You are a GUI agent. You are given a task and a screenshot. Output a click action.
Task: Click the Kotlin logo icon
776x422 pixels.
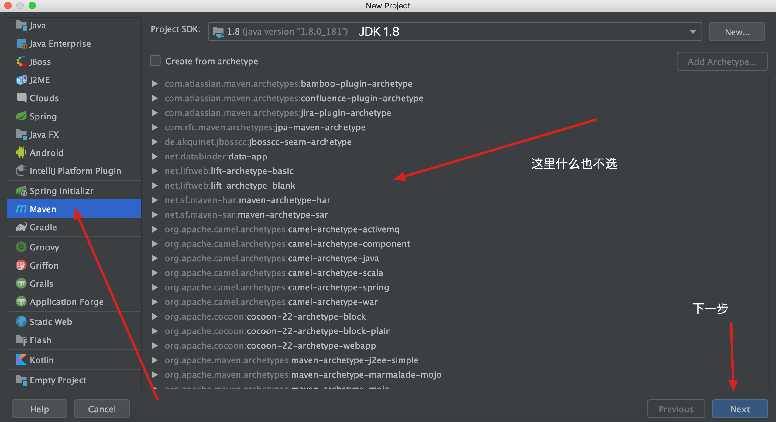point(21,360)
